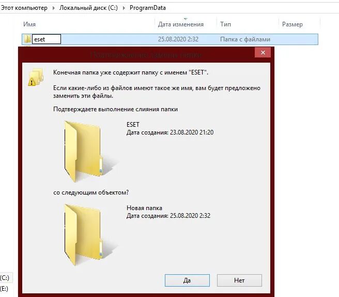Click the date 25.08.2020 2:32 in file row
This screenshot has width=339, height=297.
pyautogui.click(x=178, y=39)
